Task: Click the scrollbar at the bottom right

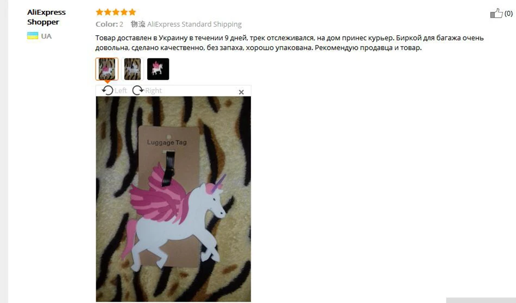Action: 481,300
